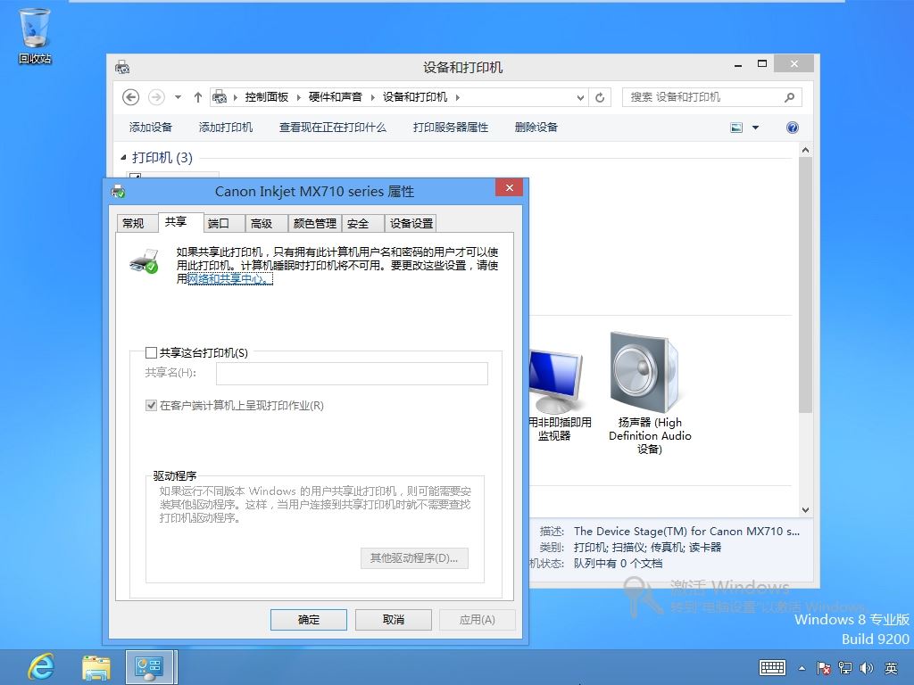This screenshot has width=914, height=685.
Task: Select the 扬声器 High Definition Audio device
Action: pos(650,393)
